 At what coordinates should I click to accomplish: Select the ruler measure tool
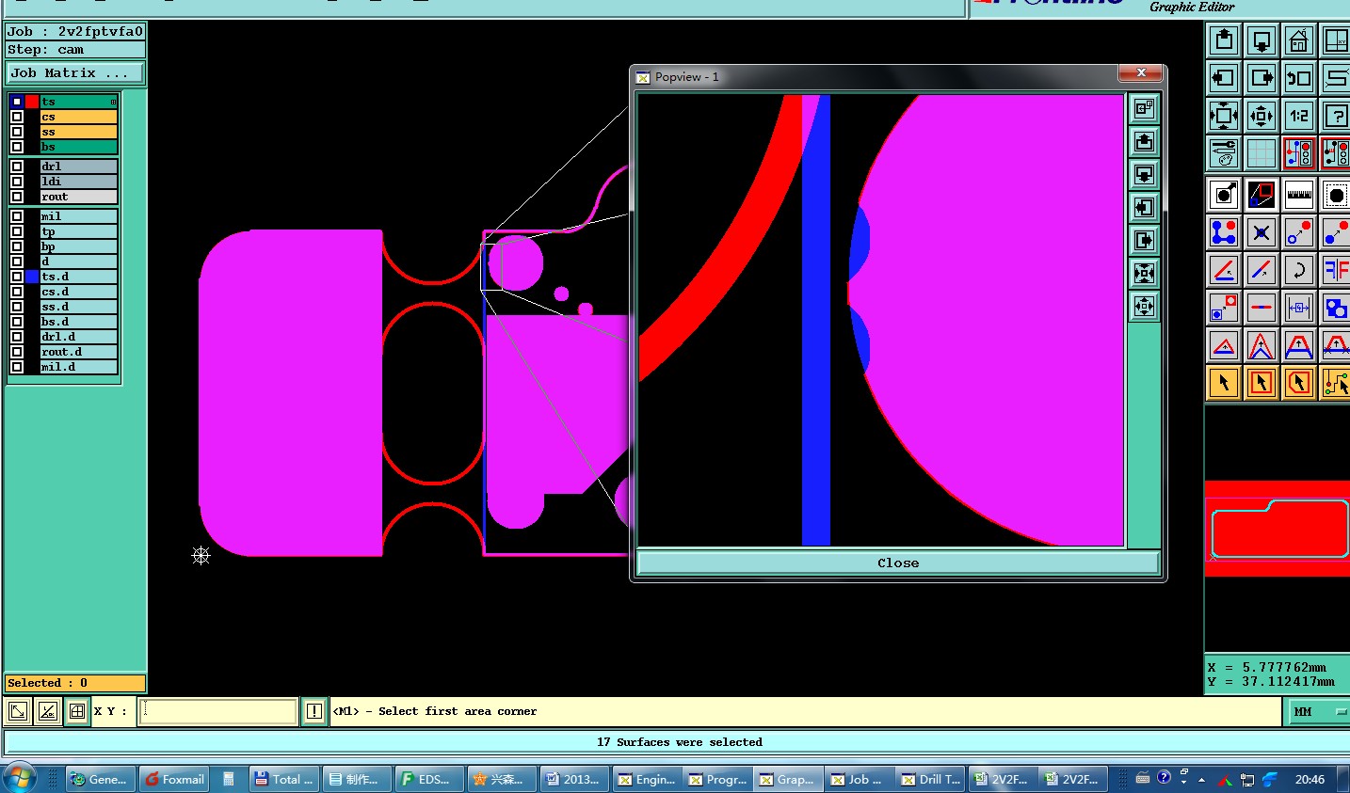(1299, 195)
